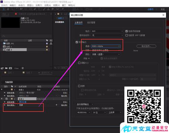Toggle the 包括项目链接 checkbox
Screen dimensions: 169x133
coord(126,31)
